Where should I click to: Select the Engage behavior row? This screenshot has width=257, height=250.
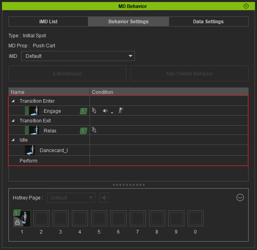(x=128, y=111)
